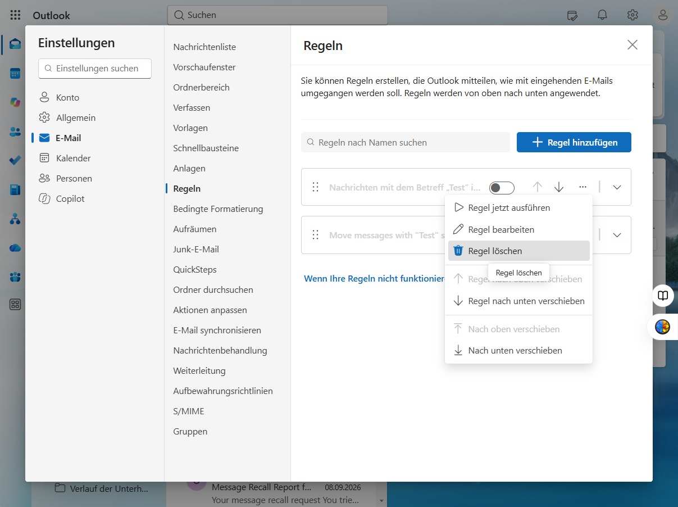This screenshot has width=678, height=507.
Task: Click the settings gear in the top bar
Action: click(x=633, y=15)
